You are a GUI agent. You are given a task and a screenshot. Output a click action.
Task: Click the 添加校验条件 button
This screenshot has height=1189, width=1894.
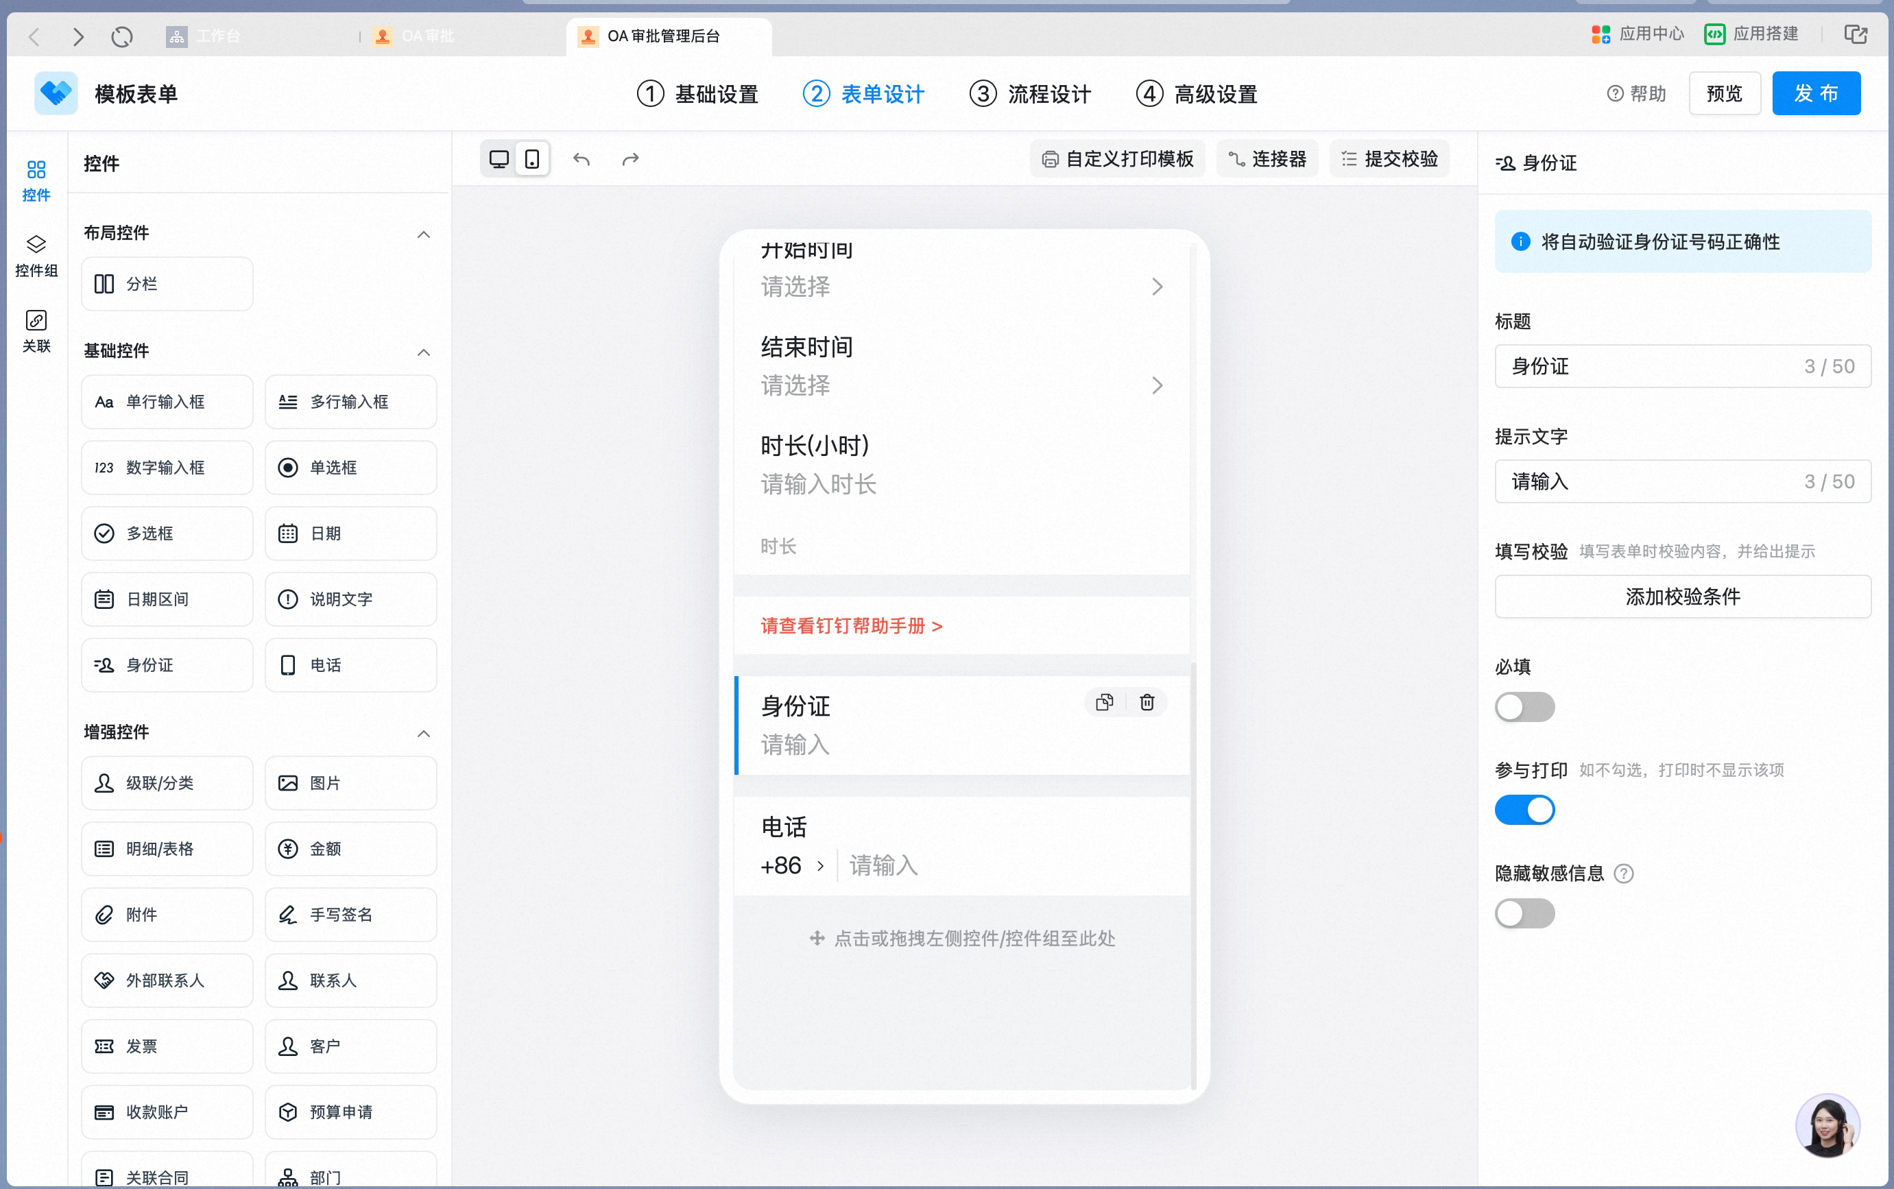point(1683,597)
